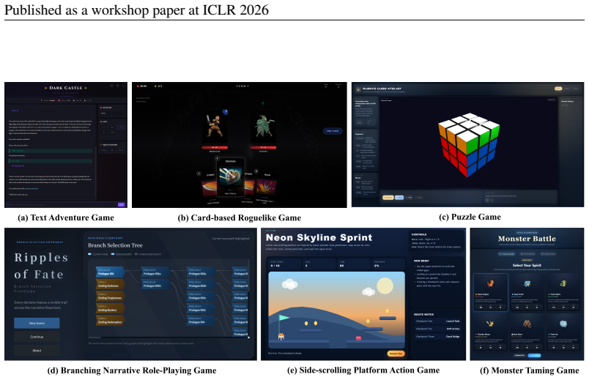Click the yellow Scramble button under Rubik's cube

pos(388,197)
